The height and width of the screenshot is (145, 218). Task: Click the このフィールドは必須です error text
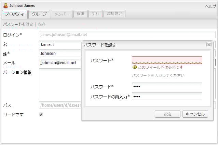pos(161,67)
